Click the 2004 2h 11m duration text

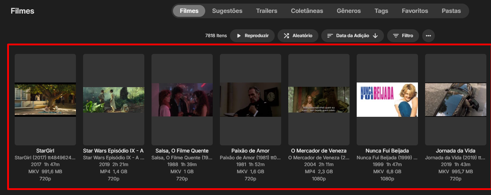point(319,165)
